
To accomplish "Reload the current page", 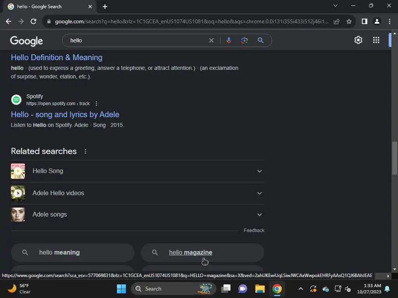I will [x=33, y=22].
